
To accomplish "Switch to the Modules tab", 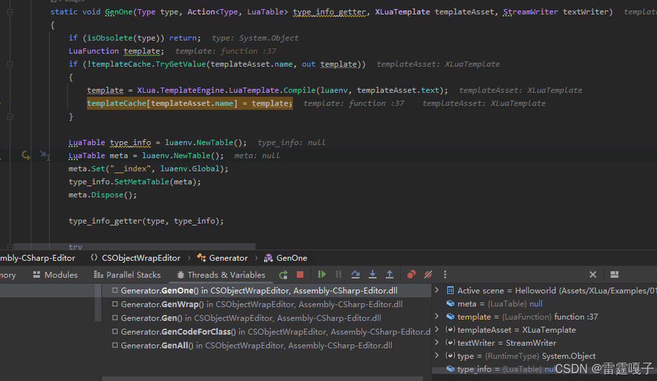I will (x=56, y=274).
